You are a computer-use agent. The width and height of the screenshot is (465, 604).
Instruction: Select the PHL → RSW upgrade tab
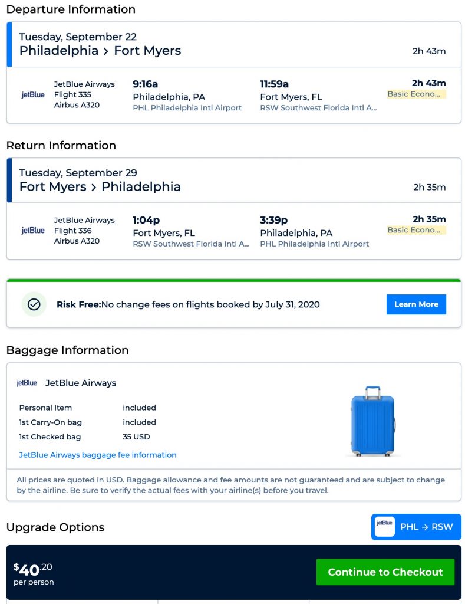[x=416, y=527]
